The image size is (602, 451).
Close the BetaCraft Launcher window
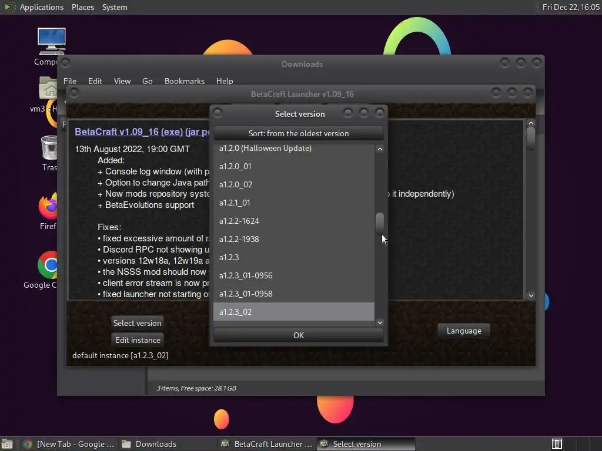point(527,92)
